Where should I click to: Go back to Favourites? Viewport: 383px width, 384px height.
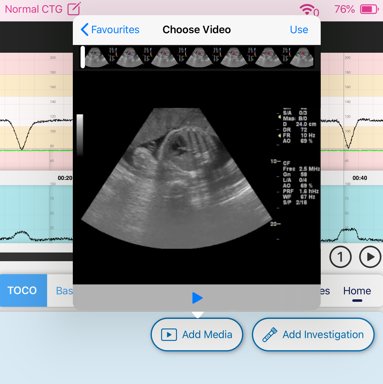(x=110, y=30)
